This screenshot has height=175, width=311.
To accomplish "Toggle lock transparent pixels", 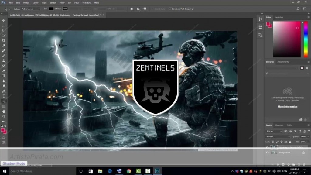I will (273, 142).
